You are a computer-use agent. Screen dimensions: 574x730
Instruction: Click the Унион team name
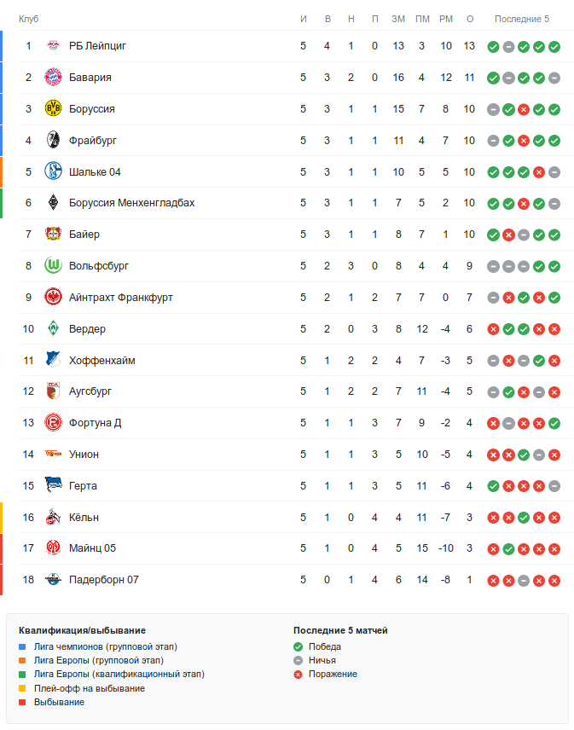(84, 455)
